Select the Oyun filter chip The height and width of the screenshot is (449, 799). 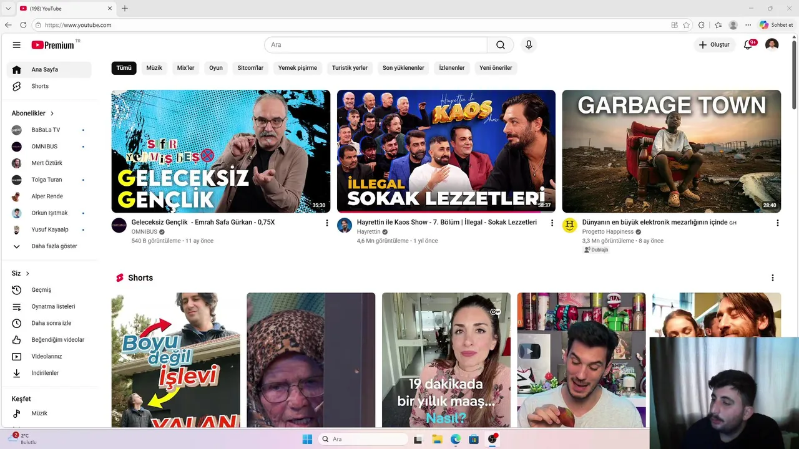(216, 68)
